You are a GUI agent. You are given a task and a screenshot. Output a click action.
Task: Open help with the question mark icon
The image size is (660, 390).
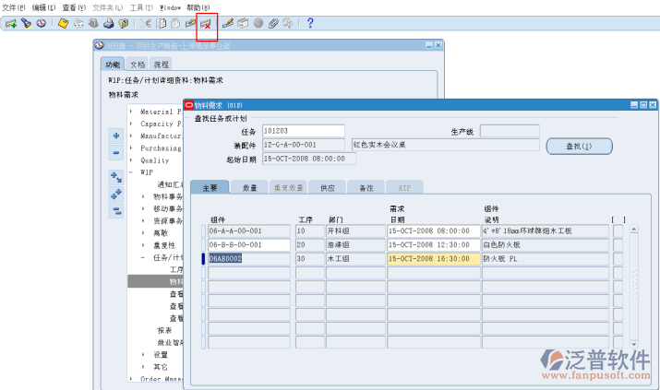tap(309, 23)
